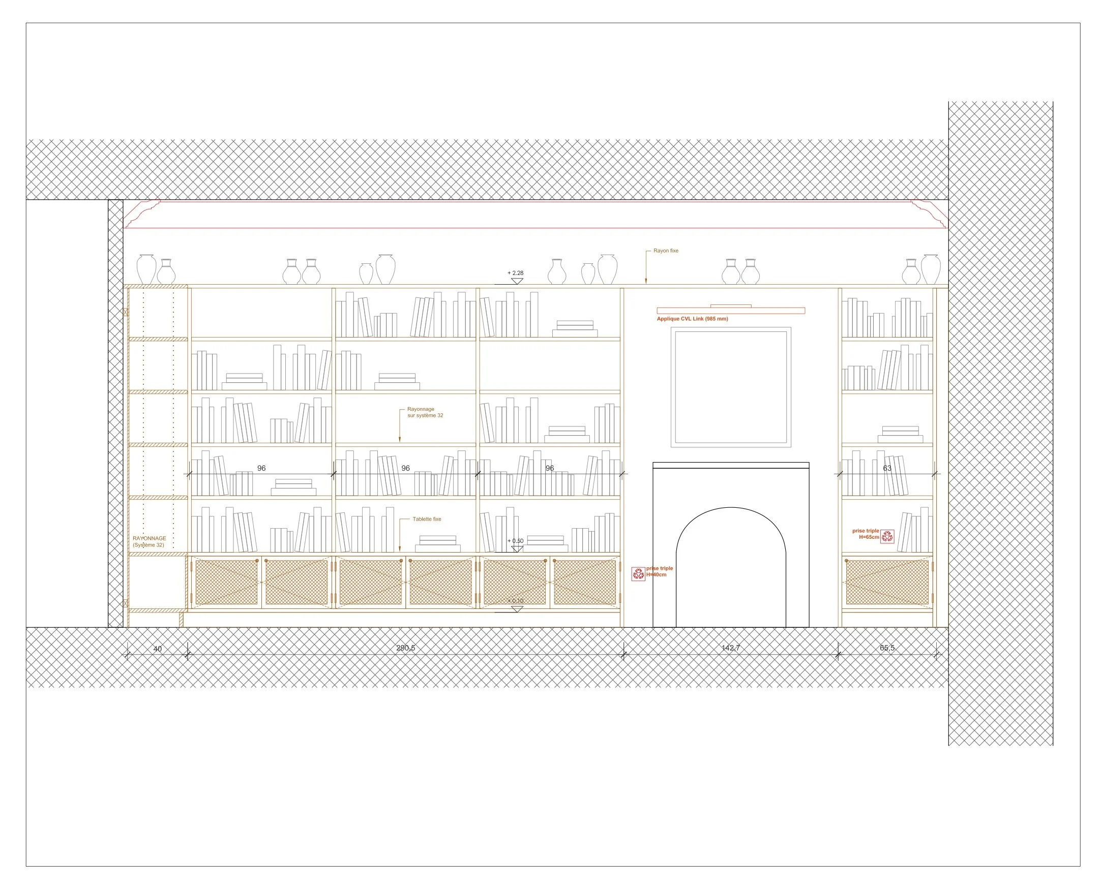
Task: Click the 'prise triple H=65cm' text
Action: pyautogui.click(x=866, y=534)
